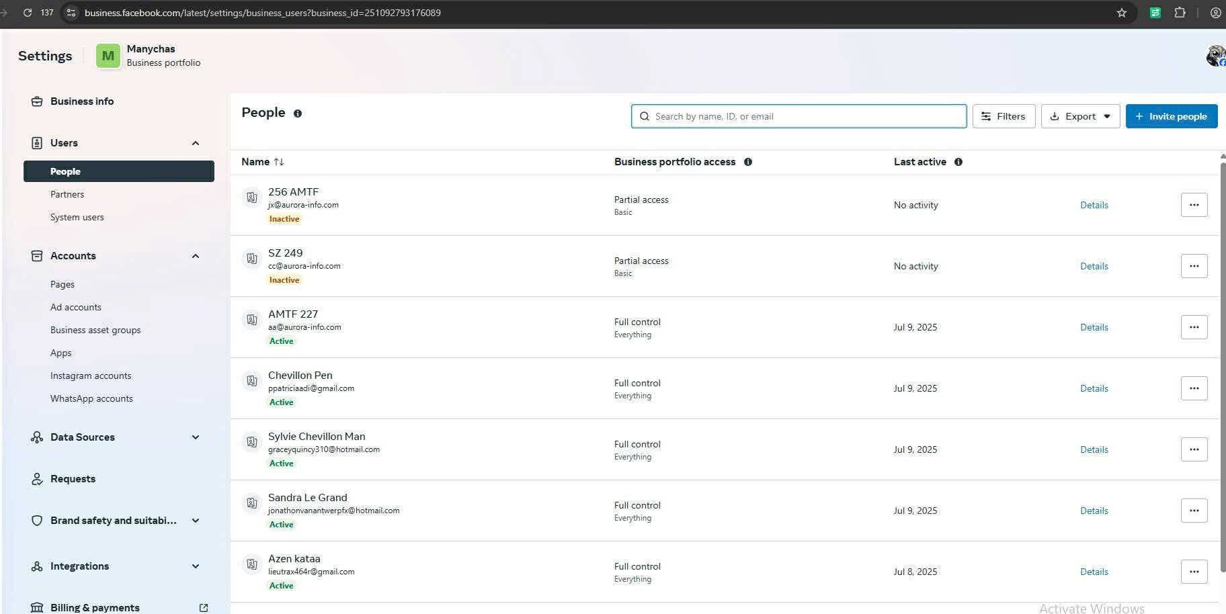Viewport: 1226px width, 614px height.
Task: View Details for 256 AMTF
Action: point(1094,205)
